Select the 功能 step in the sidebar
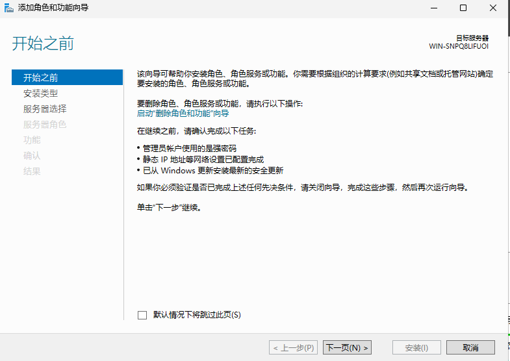 click(x=32, y=140)
